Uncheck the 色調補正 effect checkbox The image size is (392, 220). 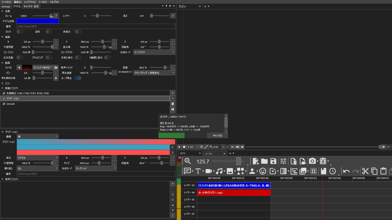pos(4,93)
